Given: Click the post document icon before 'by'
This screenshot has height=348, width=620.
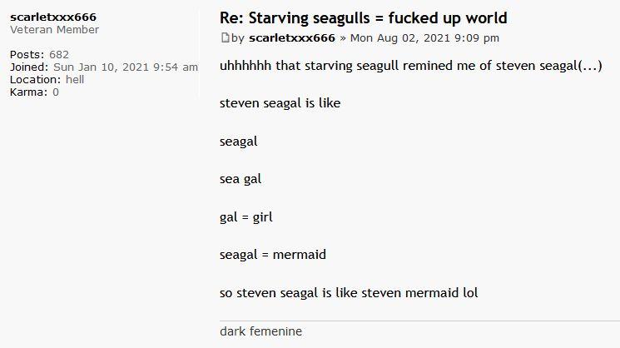Looking at the screenshot, I should (225, 38).
